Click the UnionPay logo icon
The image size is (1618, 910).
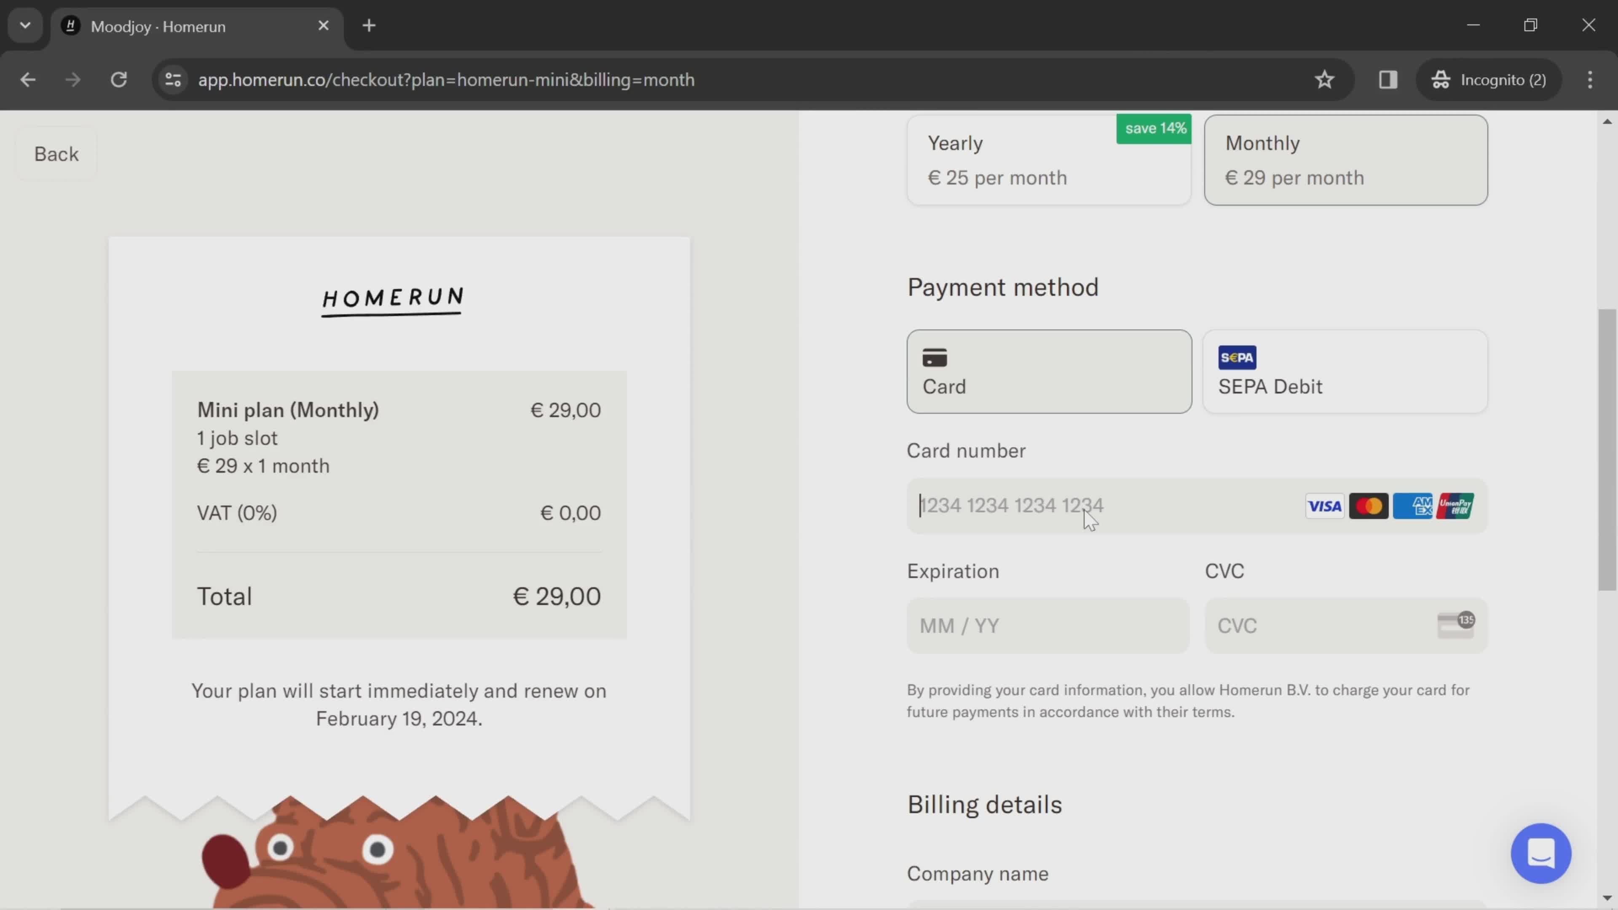tap(1457, 506)
